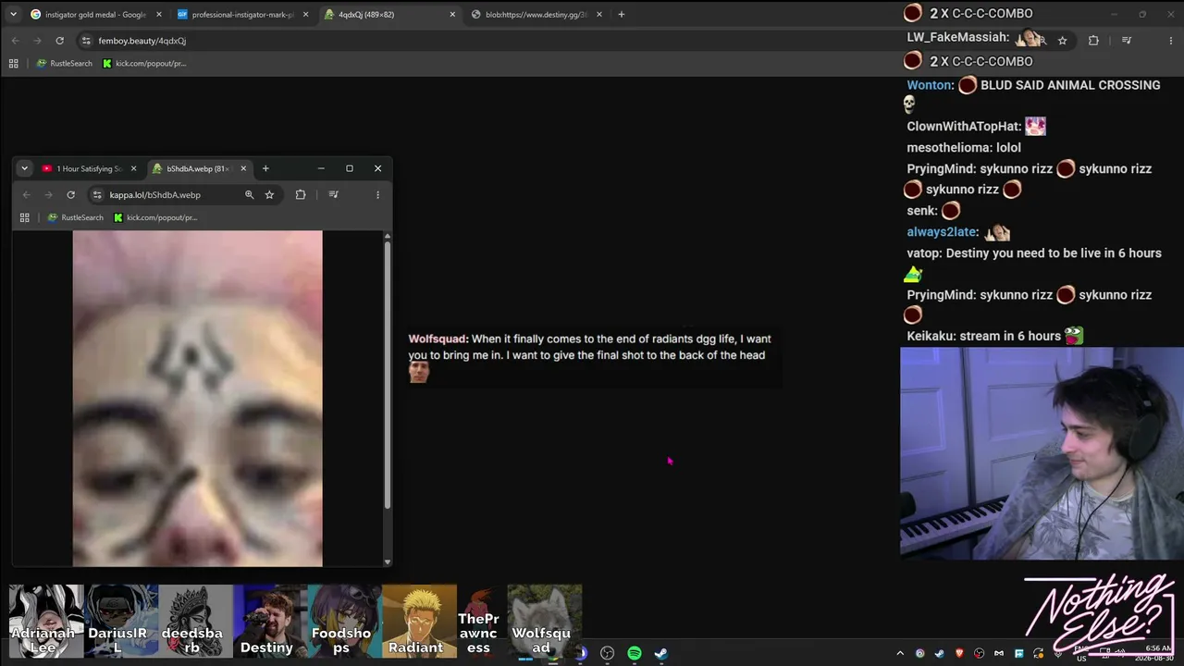Close the 'instigator gold medal' tab
The height and width of the screenshot is (666, 1184).
[159, 15]
